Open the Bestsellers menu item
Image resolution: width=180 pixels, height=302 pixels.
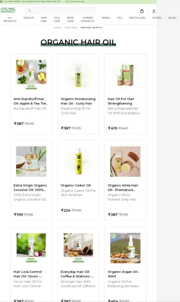click(x=137, y=18)
